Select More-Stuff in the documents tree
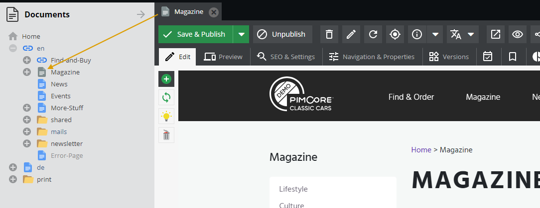The image size is (540, 208). (67, 108)
